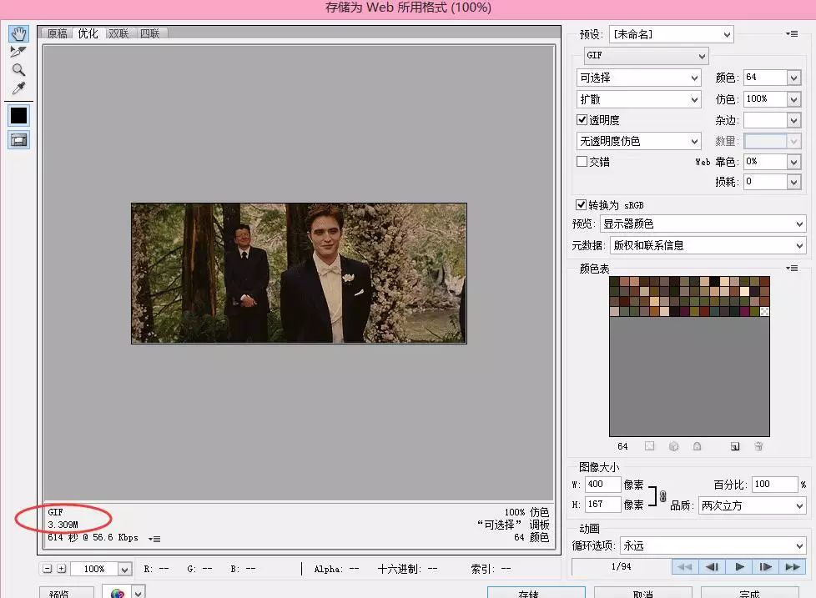Switch to the 四联 tab
This screenshot has width=816, height=598.
click(x=150, y=33)
